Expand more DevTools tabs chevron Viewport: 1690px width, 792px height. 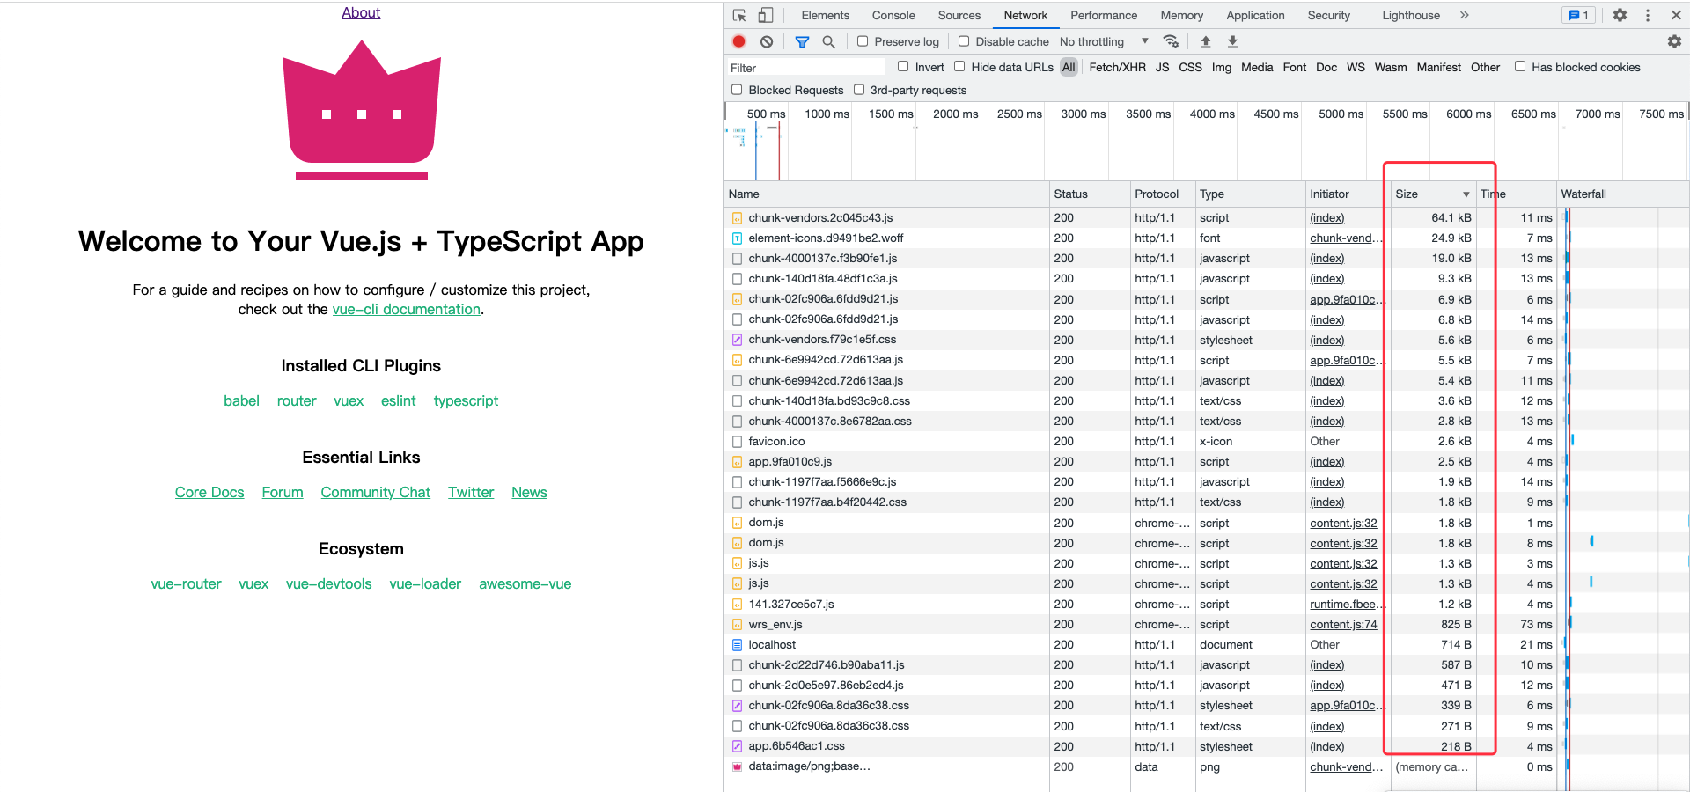pos(1465,15)
